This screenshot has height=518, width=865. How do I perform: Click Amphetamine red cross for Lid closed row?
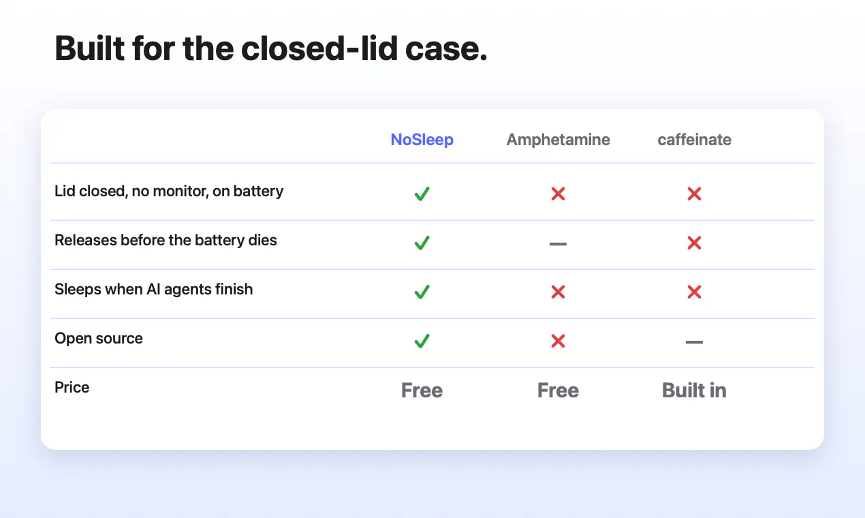point(558,194)
